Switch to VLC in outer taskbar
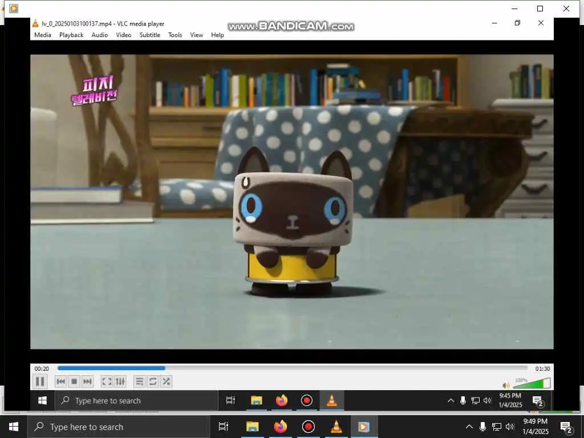The width and height of the screenshot is (584, 438). pos(336,427)
